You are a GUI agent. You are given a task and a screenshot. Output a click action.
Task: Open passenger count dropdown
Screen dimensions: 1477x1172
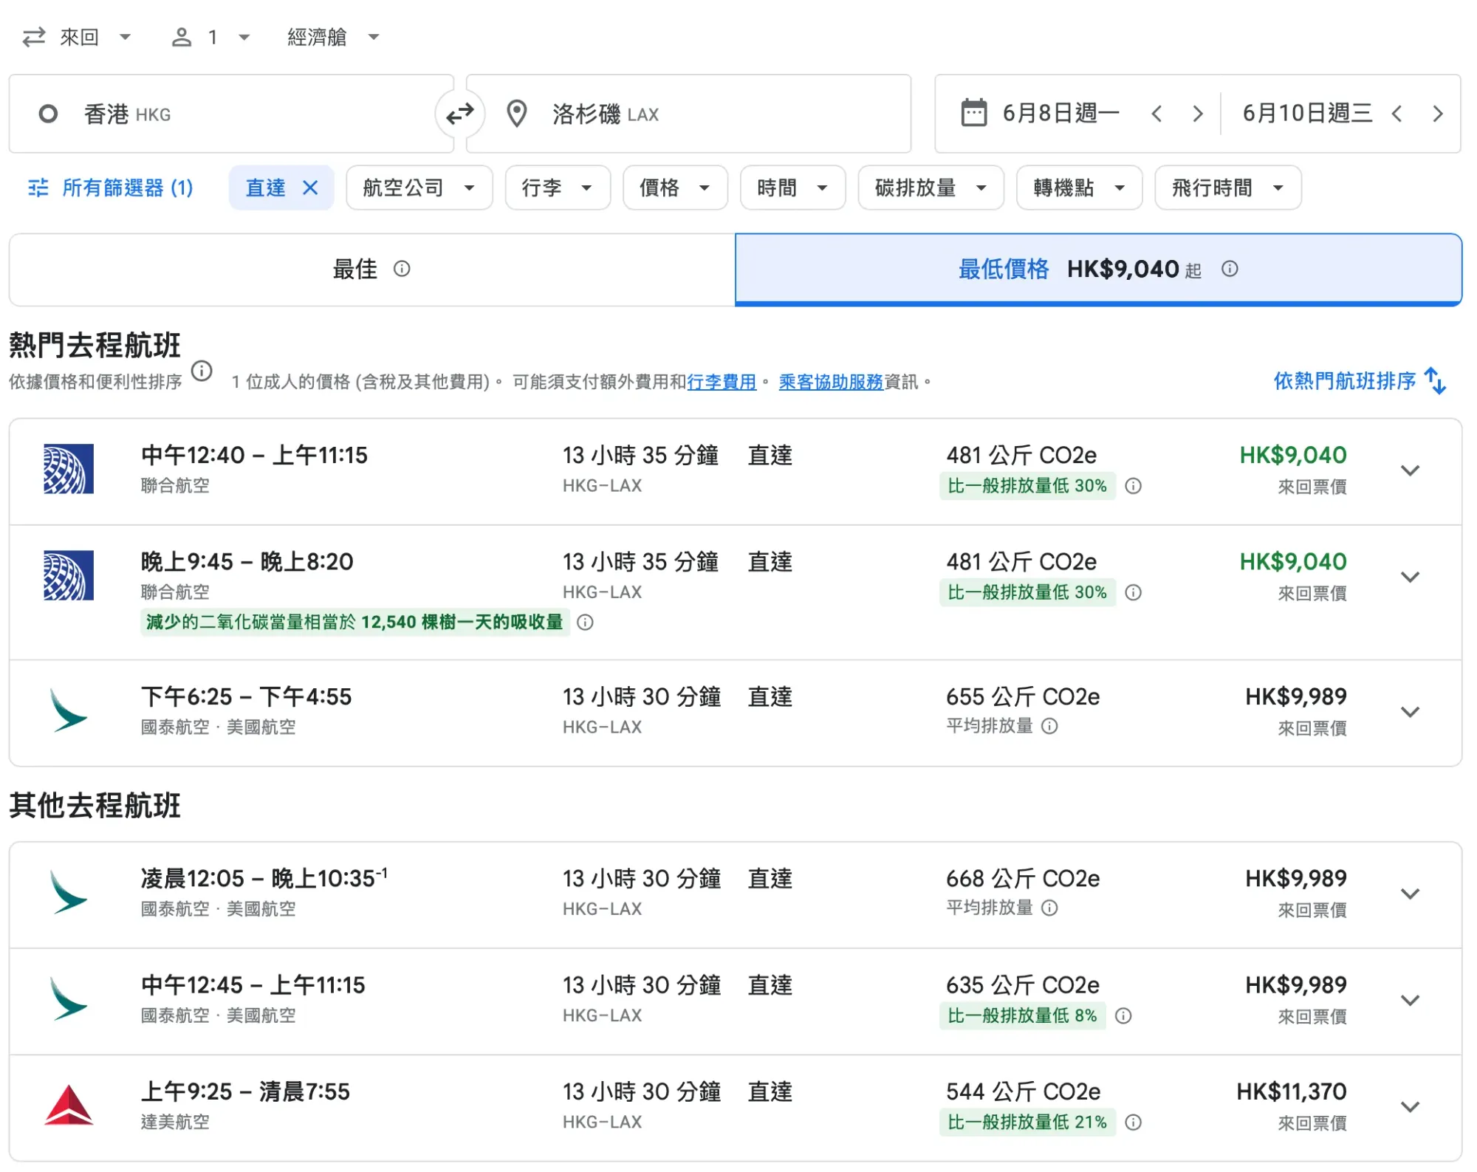pyautogui.click(x=210, y=37)
